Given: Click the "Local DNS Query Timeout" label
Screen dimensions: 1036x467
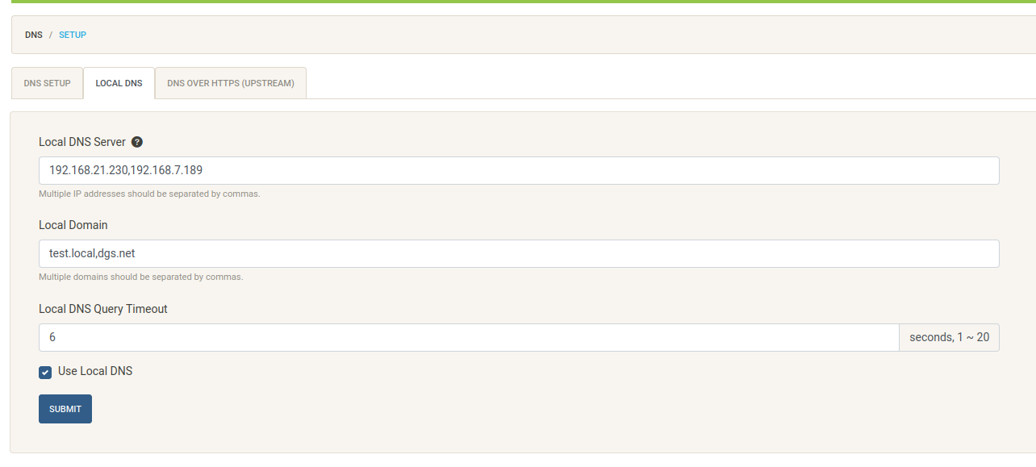Looking at the screenshot, I should tap(103, 309).
